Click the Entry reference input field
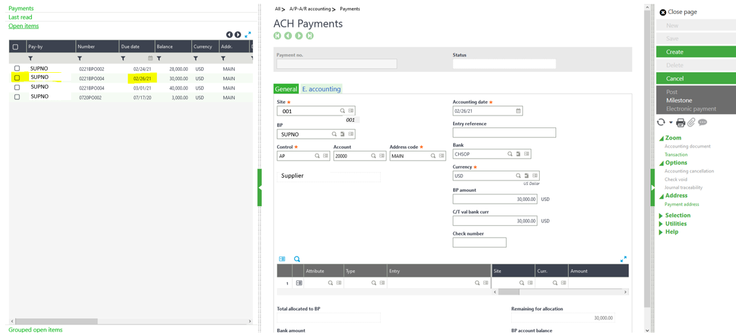 (504, 132)
